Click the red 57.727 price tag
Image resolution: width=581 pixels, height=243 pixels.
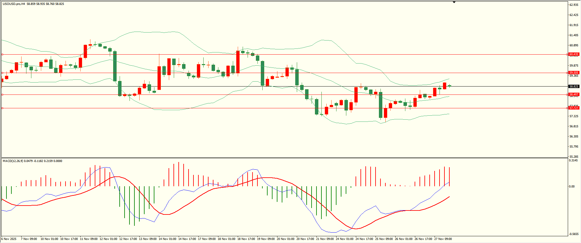tap(574, 108)
